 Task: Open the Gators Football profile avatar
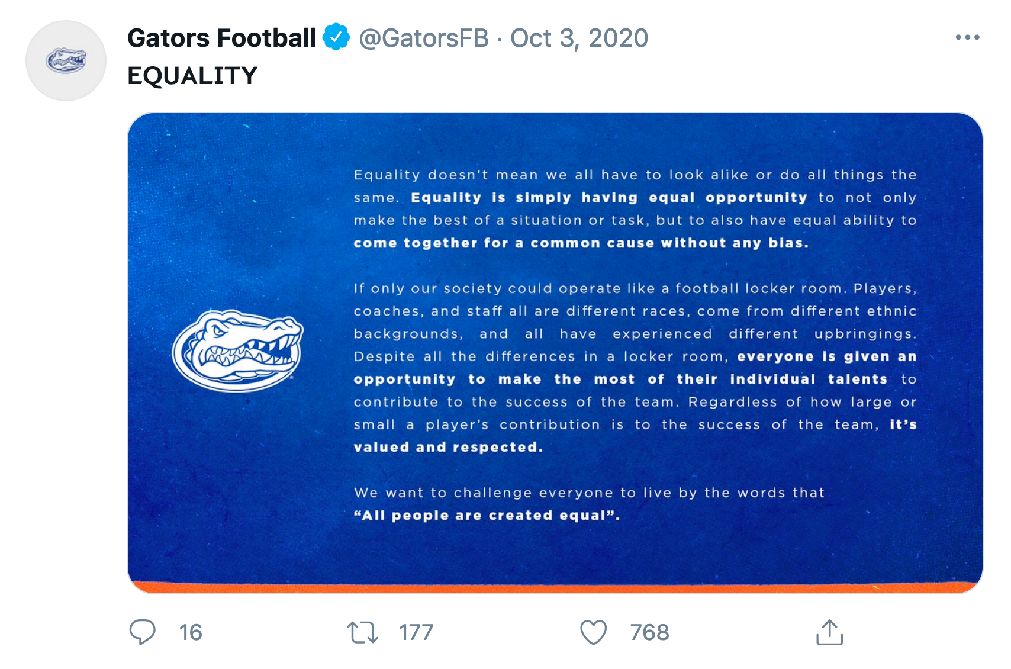pos(66,60)
